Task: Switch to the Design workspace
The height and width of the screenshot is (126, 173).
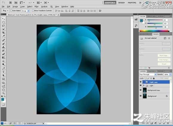Action: [x=121, y=3]
